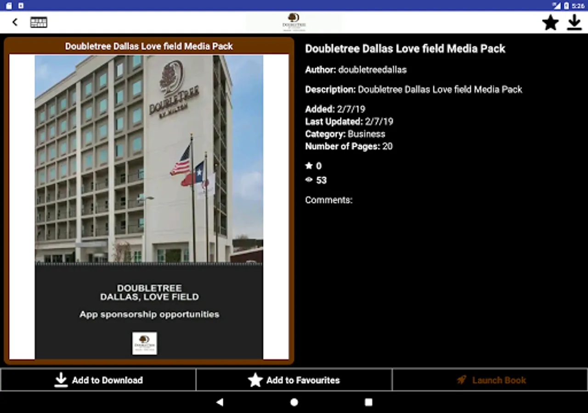This screenshot has height=413, width=588.
Task: Tap the download icon in header
Action: [574, 22]
